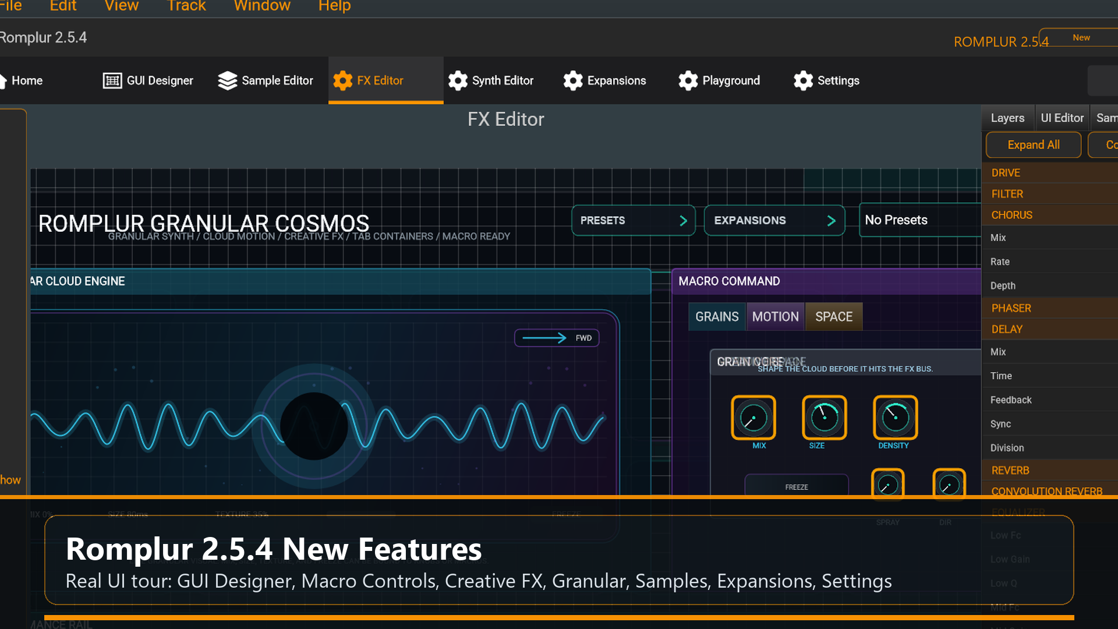The height and width of the screenshot is (629, 1118).
Task: Expand the CONVOLUTION REVERB section
Action: click(x=1050, y=490)
